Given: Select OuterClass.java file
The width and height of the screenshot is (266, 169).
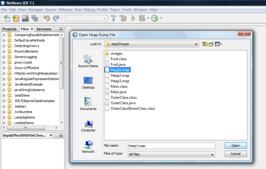Looking at the screenshot, I should point(120,103).
